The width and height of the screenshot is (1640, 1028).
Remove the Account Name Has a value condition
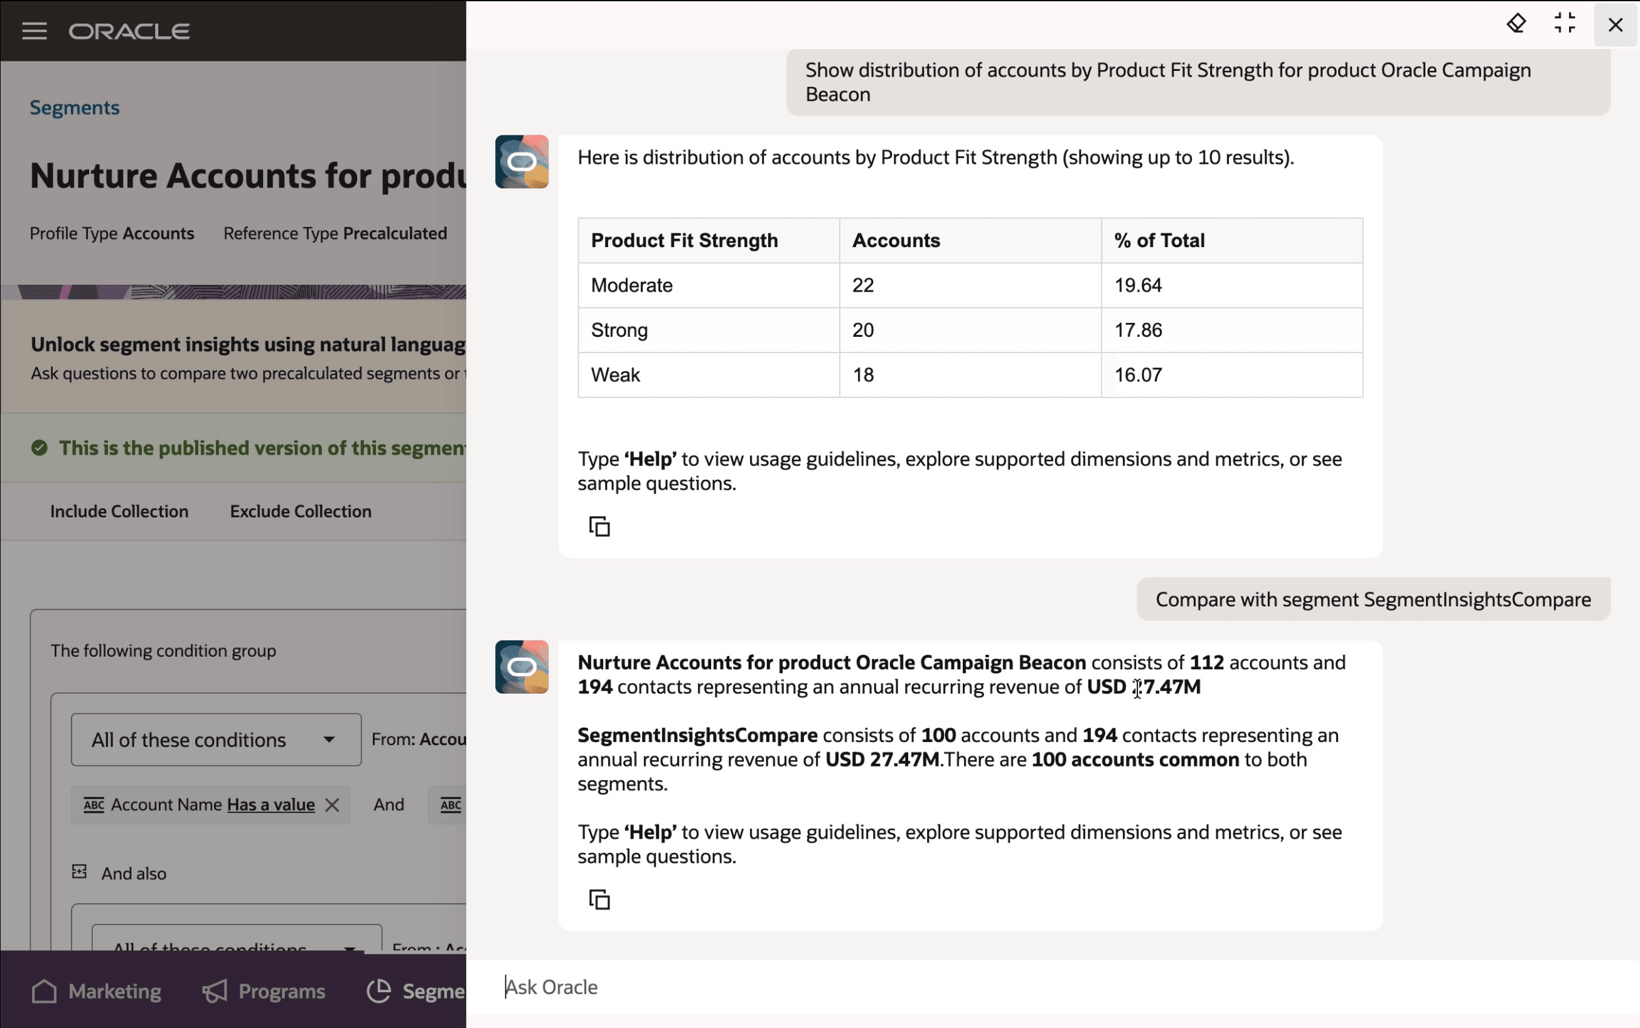332,805
